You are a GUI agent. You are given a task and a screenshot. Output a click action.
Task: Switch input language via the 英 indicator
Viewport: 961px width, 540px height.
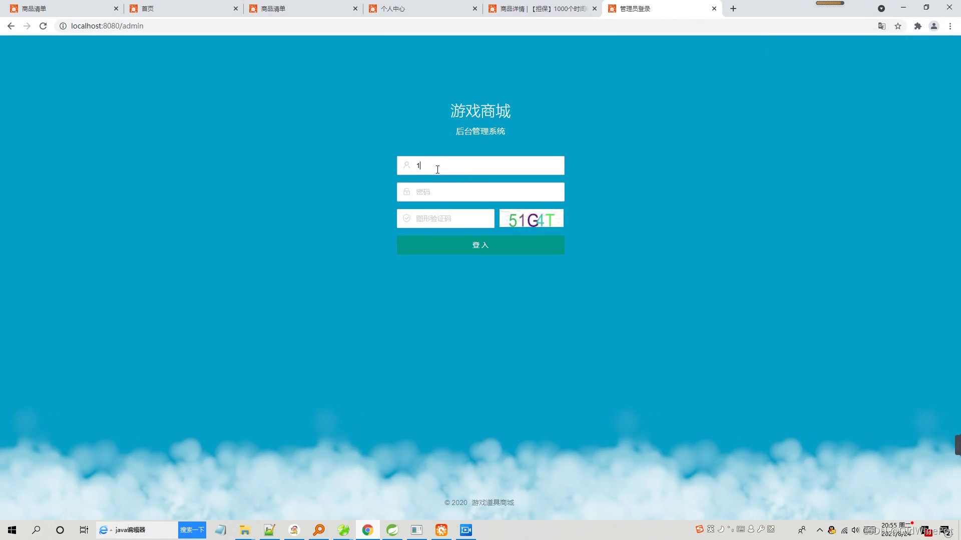[710, 529]
